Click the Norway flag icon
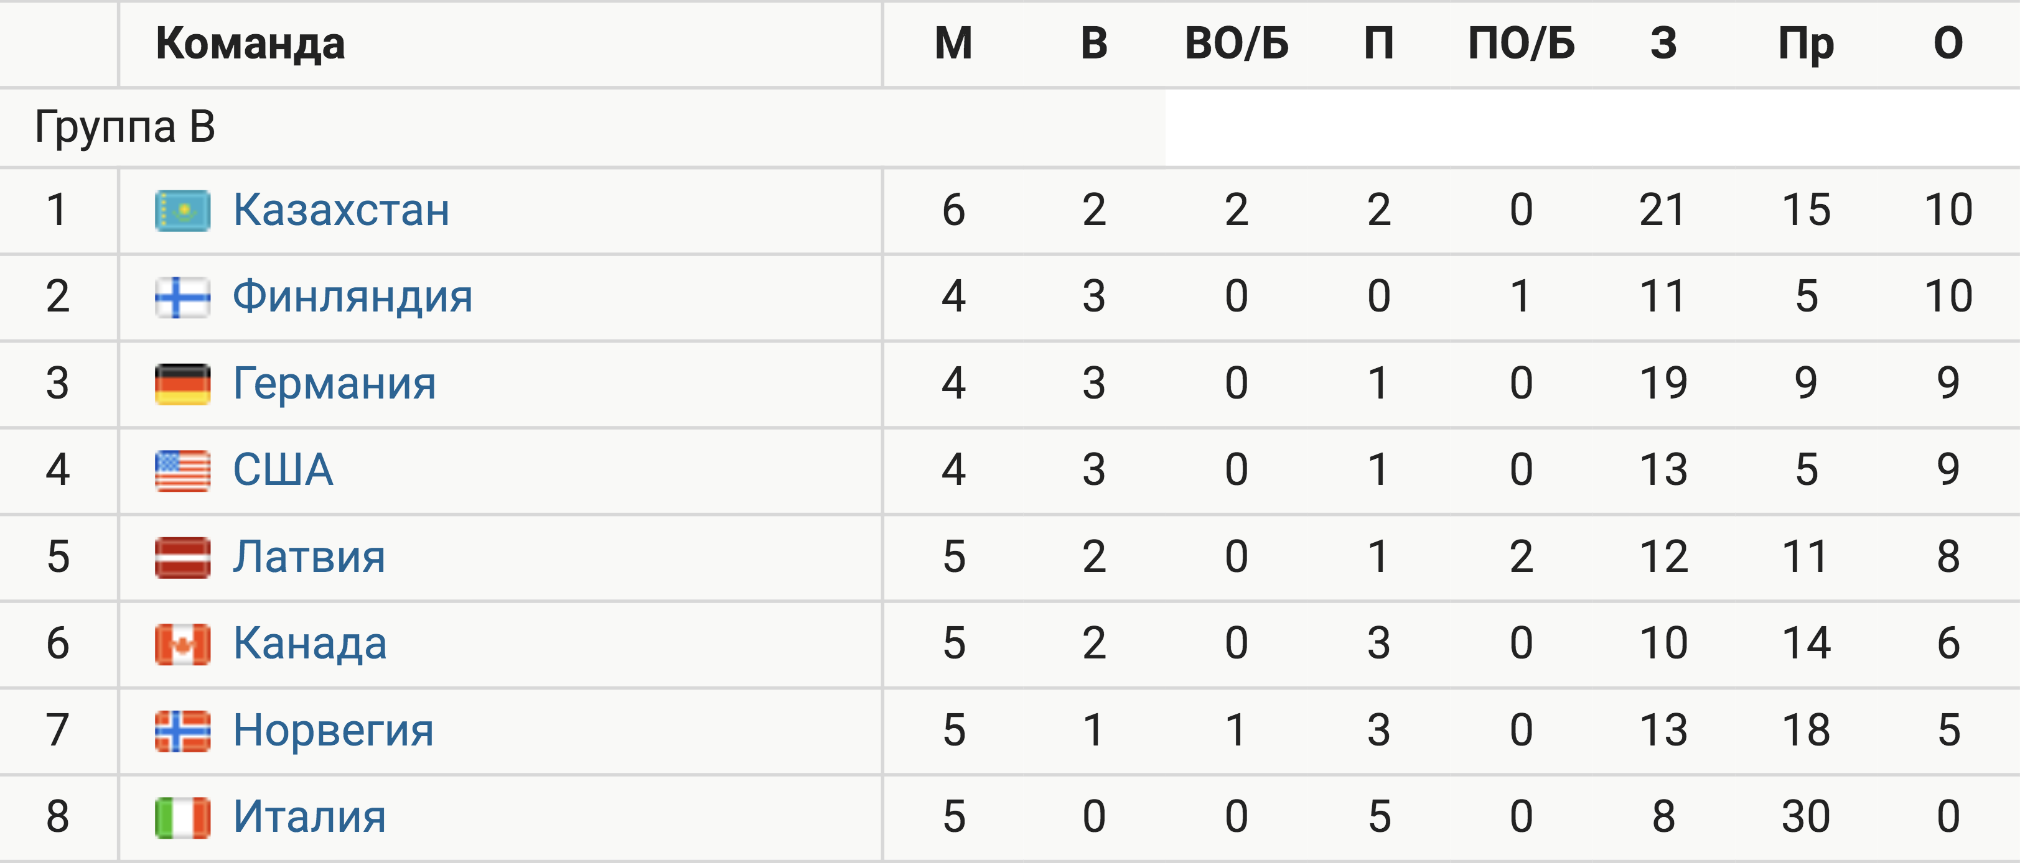Screen dimensions: 2020x863 point(183,731)
